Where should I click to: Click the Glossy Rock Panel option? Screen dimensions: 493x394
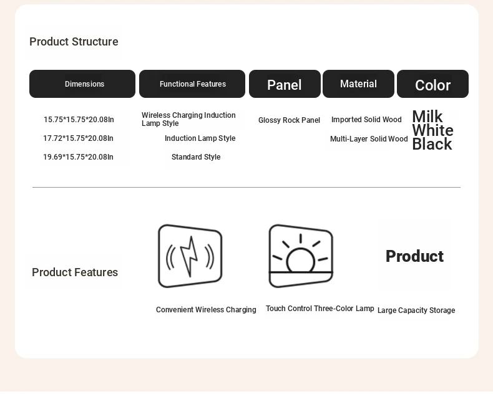(289, 120)
